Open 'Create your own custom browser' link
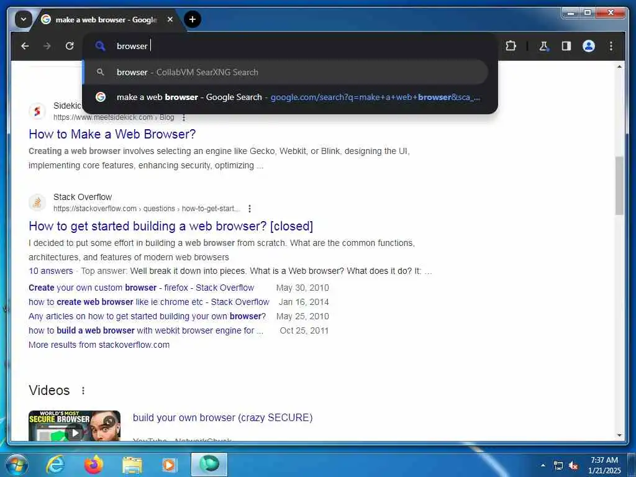This screenshot has width=636, height=477. [x=141, y=288]
